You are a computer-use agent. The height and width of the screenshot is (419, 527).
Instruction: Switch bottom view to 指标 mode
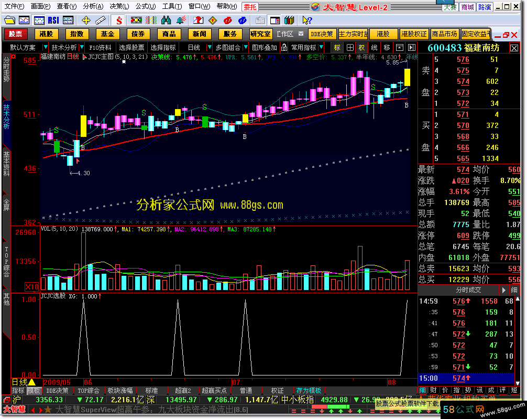click(x=18, y=390)
